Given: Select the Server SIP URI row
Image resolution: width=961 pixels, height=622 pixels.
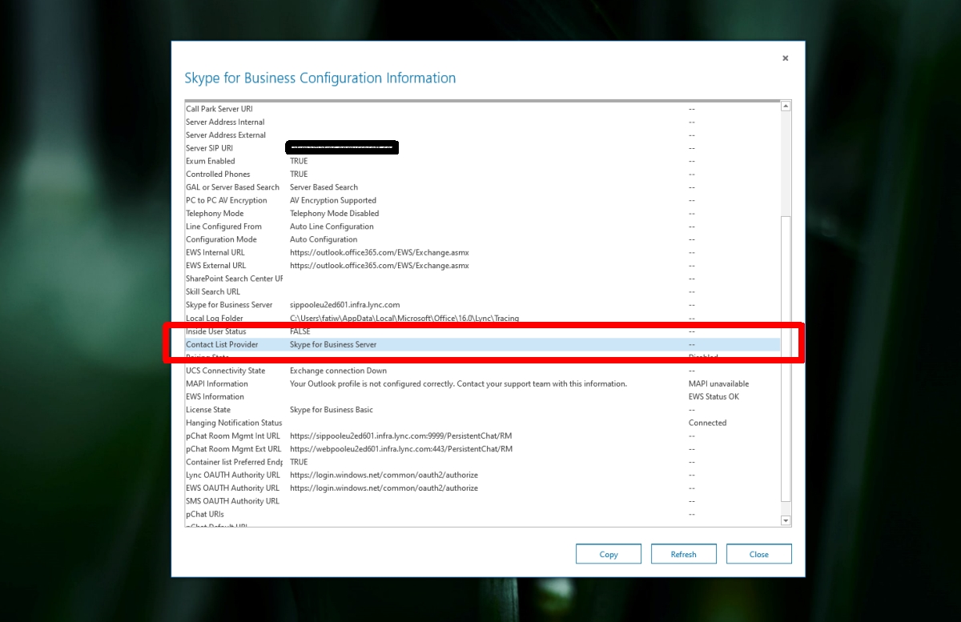Looking at the screenshot, I should pyautogui.click(x=483, y=148).
